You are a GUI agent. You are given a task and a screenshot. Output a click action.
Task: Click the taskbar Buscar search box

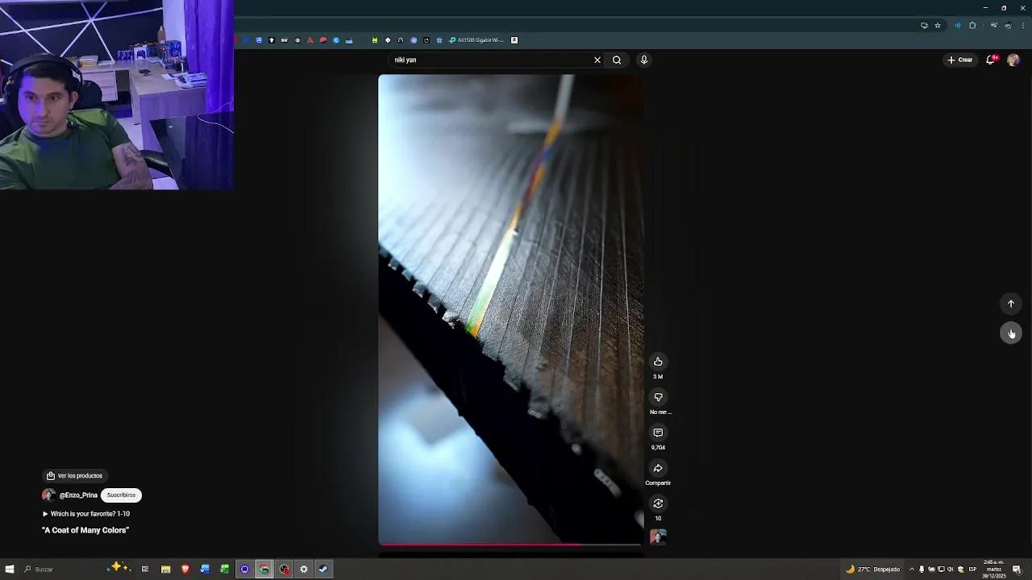coord(60,570)
